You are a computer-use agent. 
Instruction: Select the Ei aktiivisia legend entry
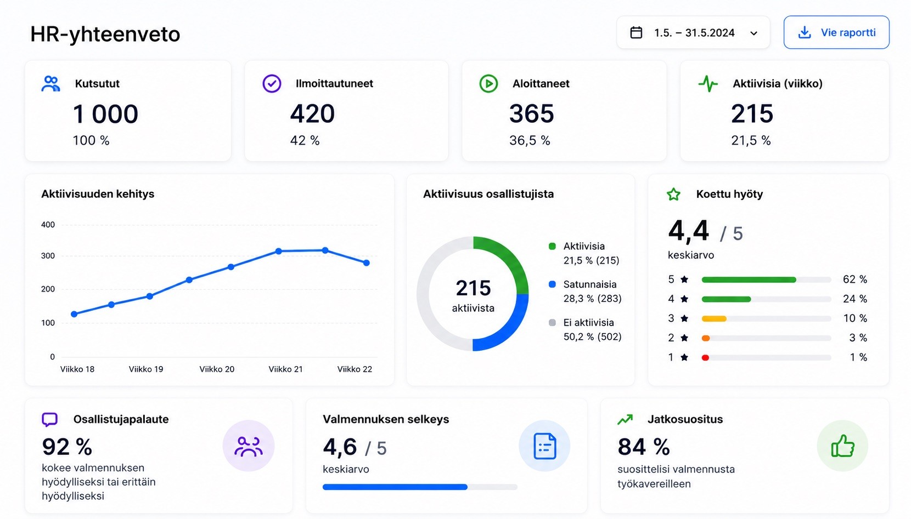(x=585, y=329)
